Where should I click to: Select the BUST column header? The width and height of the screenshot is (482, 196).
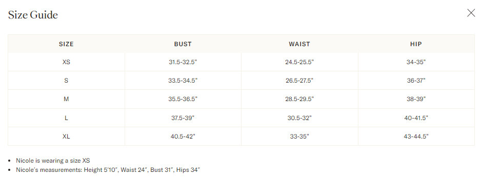(183, 44)
